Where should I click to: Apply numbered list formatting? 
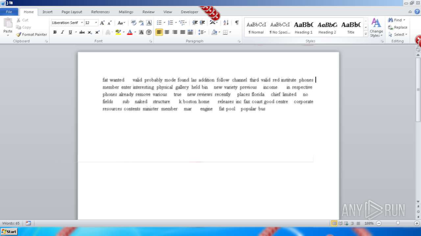(170, 23)
